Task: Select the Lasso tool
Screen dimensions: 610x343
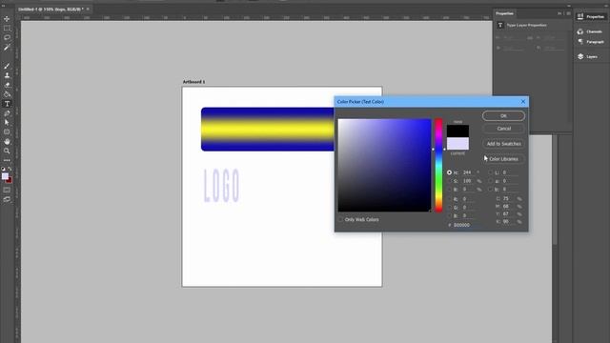Action: 7,38
